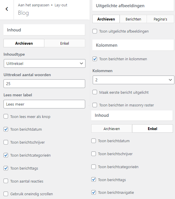This screenshot has height=199, width=175.
Task: Expand the Kolommen dropdown showing 2
Action: coord(133,80)
